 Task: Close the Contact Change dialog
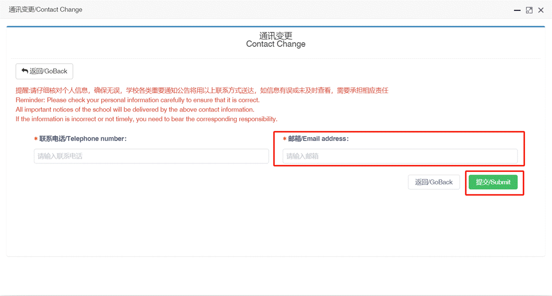pyautogui.click(x=541, y=10)
